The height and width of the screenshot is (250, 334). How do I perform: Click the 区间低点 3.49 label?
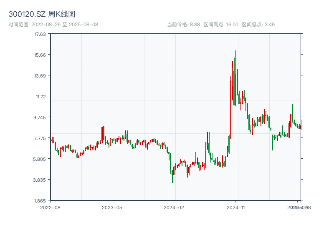(258, 25)
